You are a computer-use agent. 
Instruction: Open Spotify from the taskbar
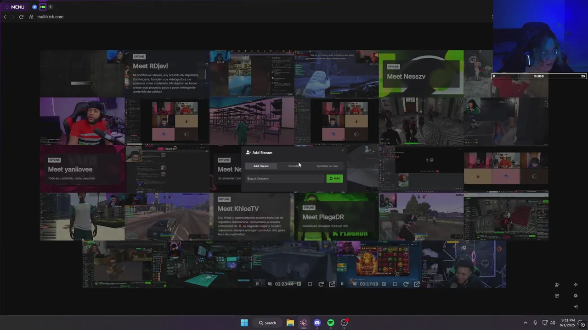331,323
